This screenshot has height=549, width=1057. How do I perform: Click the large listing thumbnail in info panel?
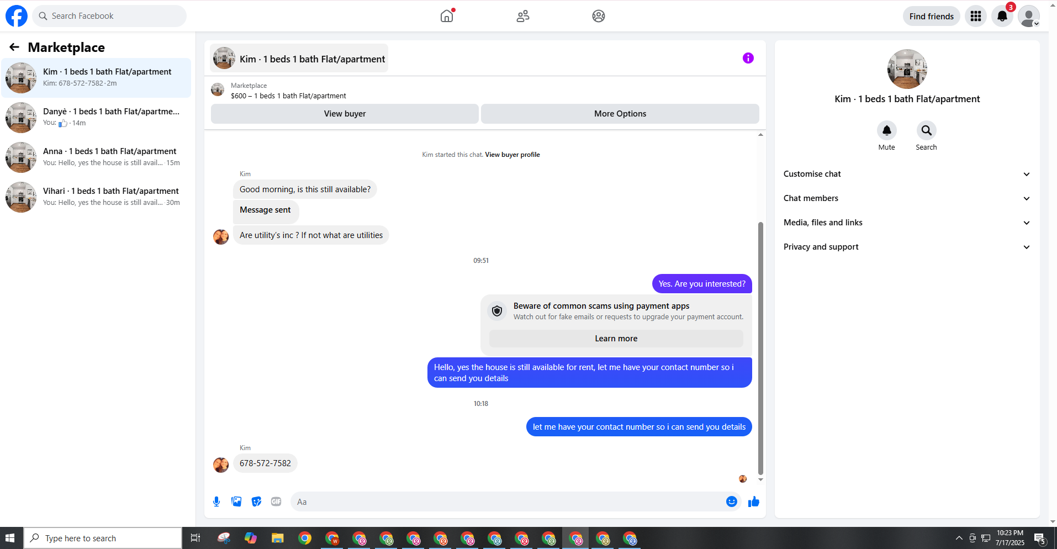click(x=907, y=69)
